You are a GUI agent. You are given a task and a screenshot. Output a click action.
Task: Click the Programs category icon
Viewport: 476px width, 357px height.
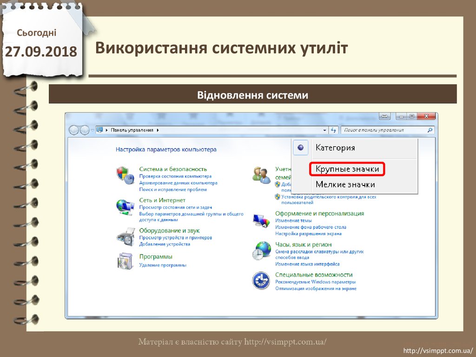pyautogui.click(x=125, y=261)
